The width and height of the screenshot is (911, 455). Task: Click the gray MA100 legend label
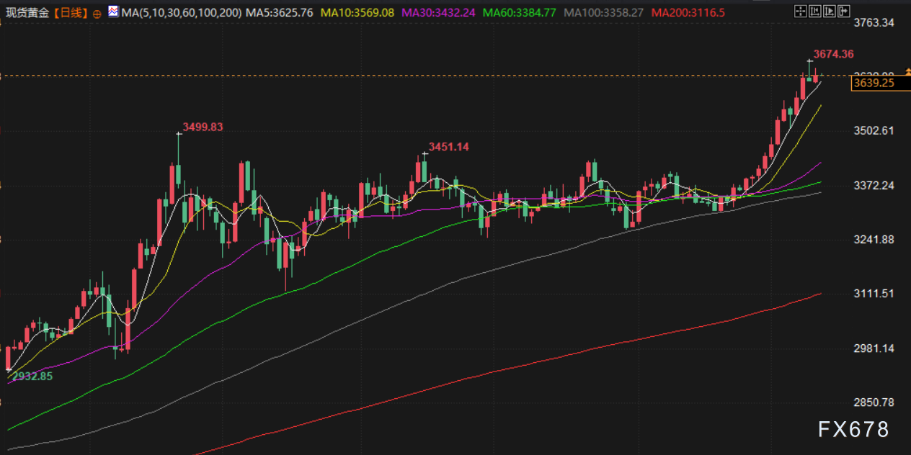pyautogui.click(x=604, y=13)
